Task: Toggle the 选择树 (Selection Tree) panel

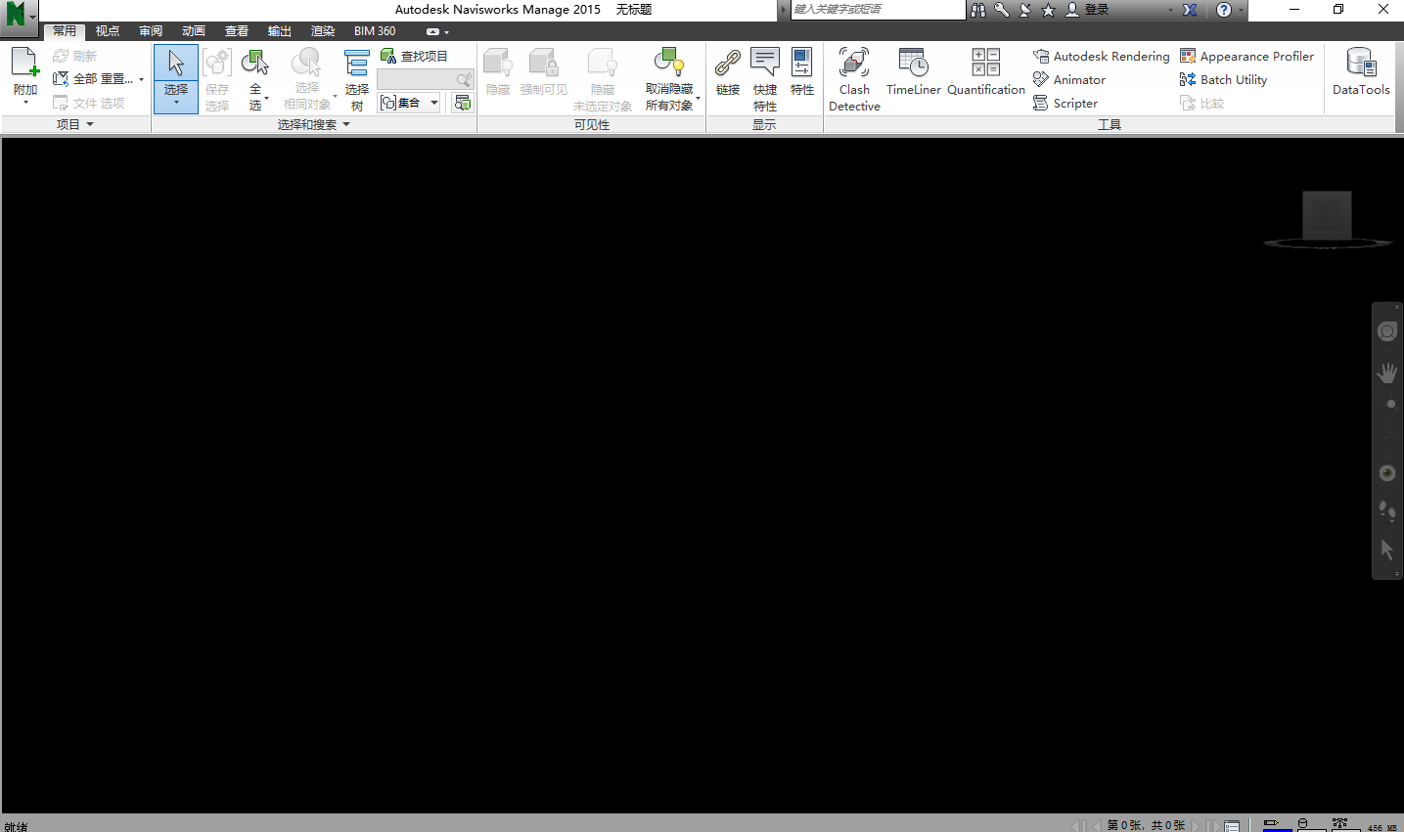Action: tap(356, 78)
